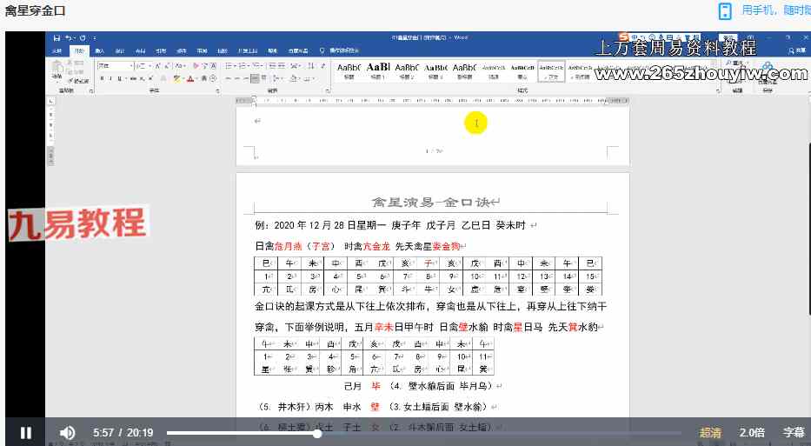Click the video progress bar handle

point(318,433)
